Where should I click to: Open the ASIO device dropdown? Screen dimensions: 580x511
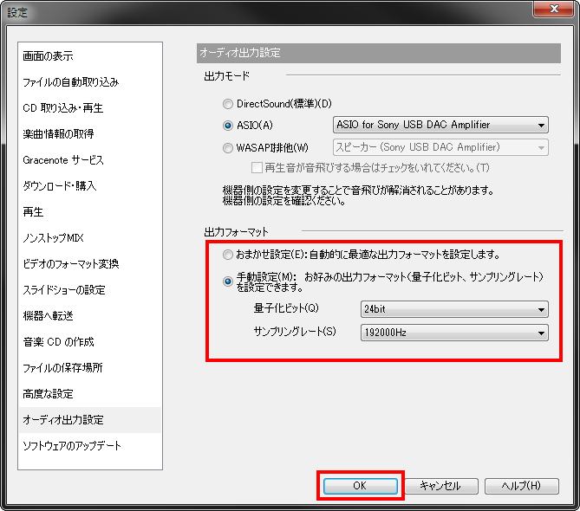click(x=440, y=126)
